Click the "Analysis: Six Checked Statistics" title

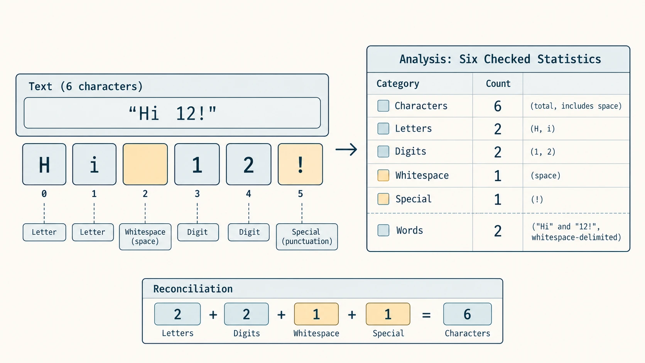tap(500, 59)
